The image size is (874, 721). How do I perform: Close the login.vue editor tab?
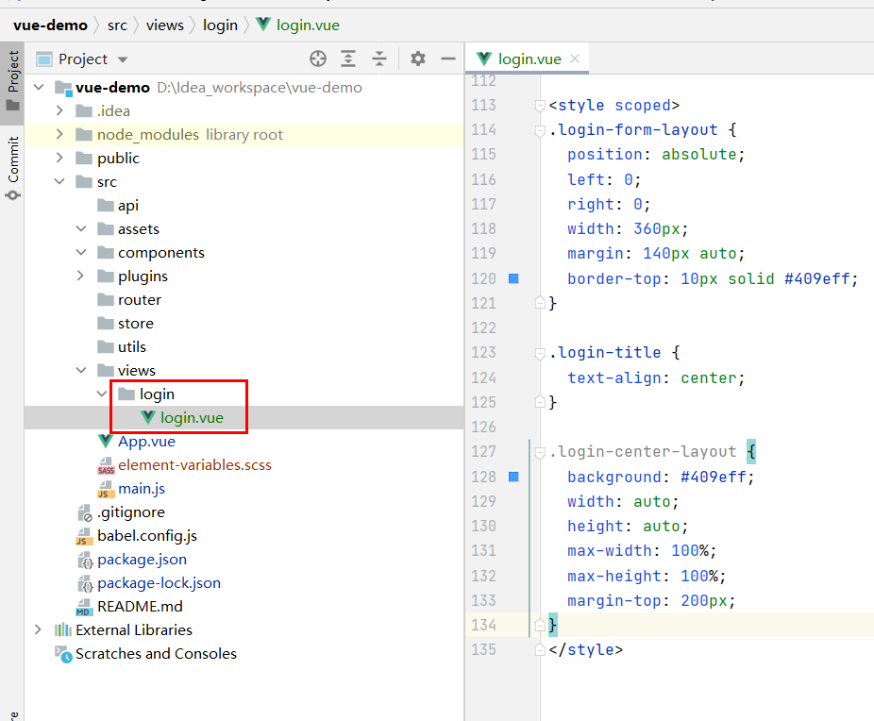(x=575, y=59)
